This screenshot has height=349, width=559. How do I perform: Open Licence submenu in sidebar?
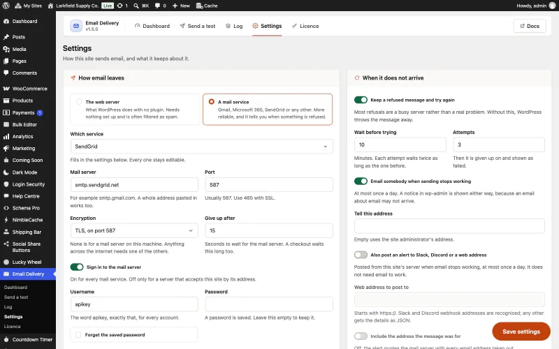coord(12,327)
